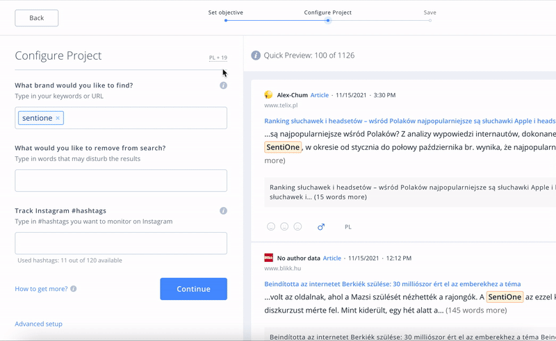Remove the sentione keyword tag
Viewport: 556px width, 341px height.
click(x=58, y=118)
